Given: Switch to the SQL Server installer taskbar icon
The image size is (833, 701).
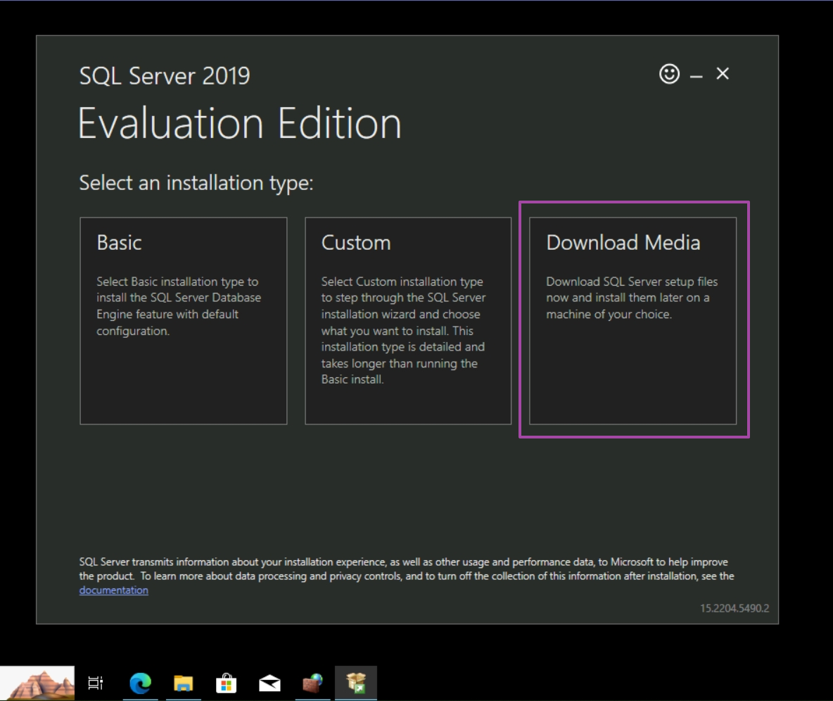Looking at the screenshot, I should coord(356,683).
